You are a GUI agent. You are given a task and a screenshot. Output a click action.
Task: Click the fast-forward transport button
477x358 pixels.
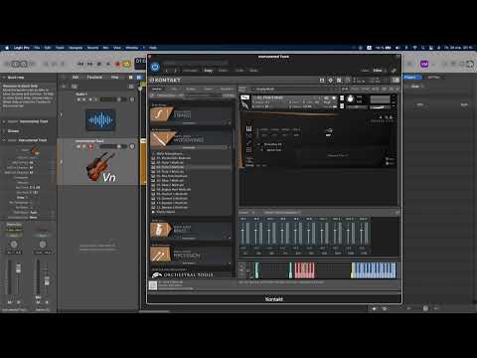coord(89,64)
